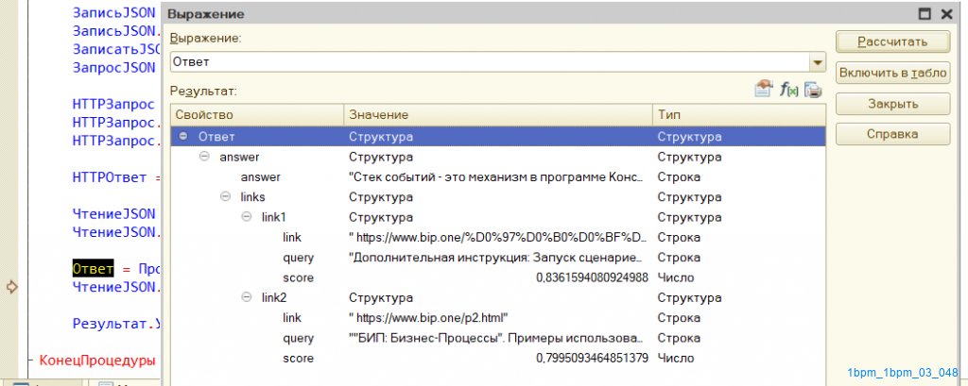The height and width of the screenshot is (386, 968).
Task: Collapse the links structure node
Action: [x=225, y=197]
